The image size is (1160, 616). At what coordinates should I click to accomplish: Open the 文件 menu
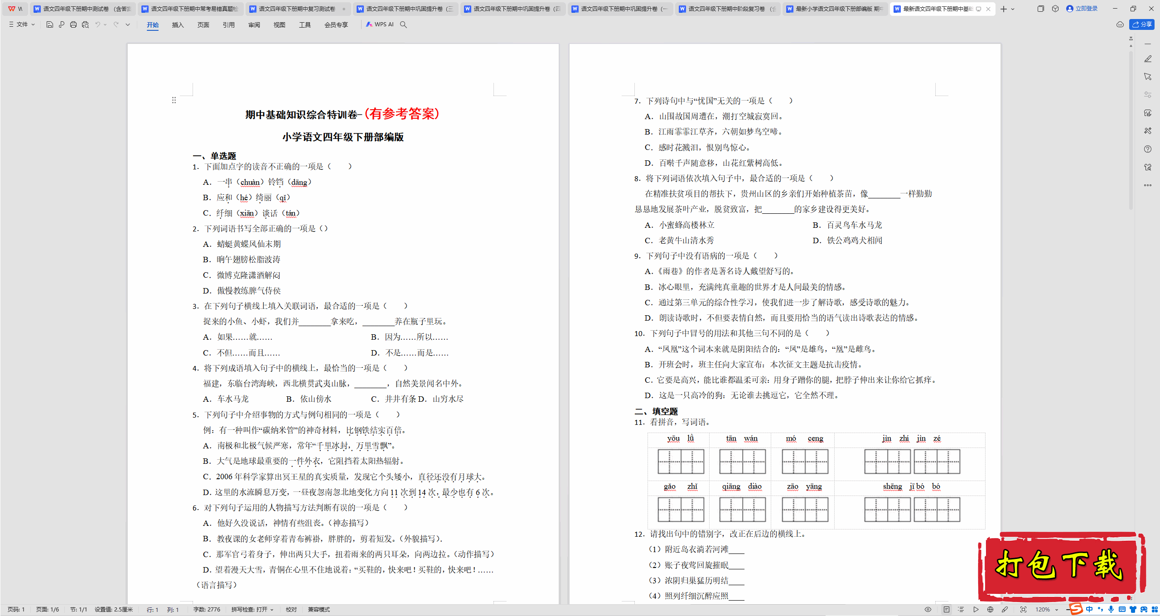point(22,24)
